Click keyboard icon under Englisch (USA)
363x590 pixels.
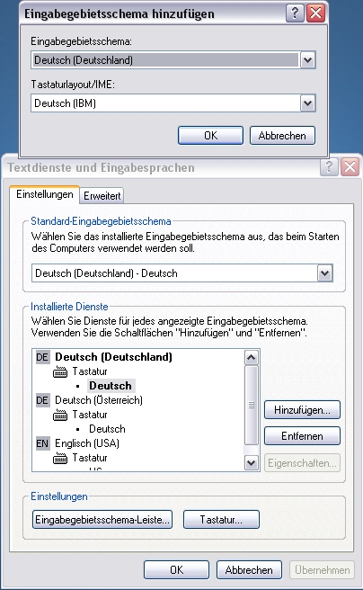(x=60, y=459)
